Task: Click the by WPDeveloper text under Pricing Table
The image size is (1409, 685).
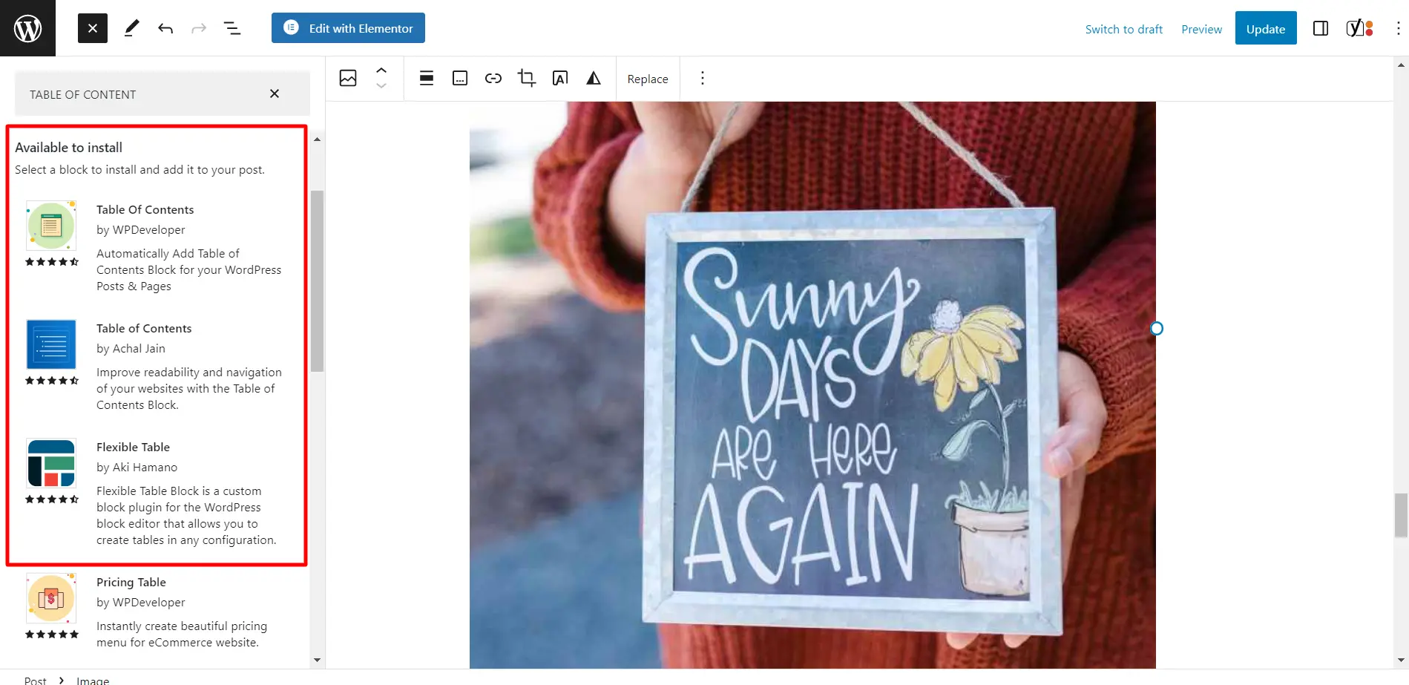Action: pos(141,602)
